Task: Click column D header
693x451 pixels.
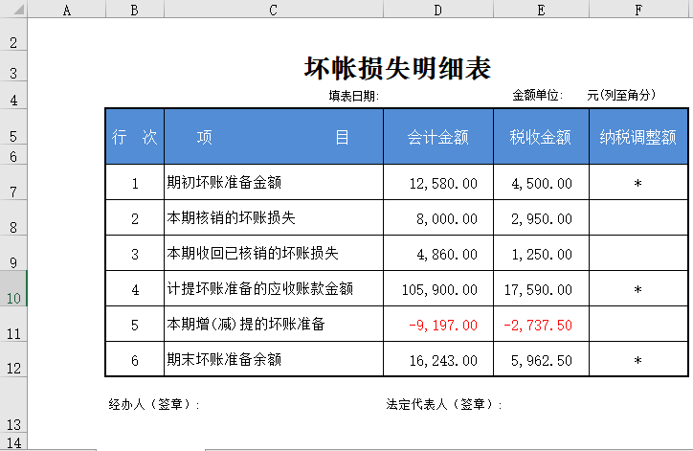Action: click(x=438, y=10)
